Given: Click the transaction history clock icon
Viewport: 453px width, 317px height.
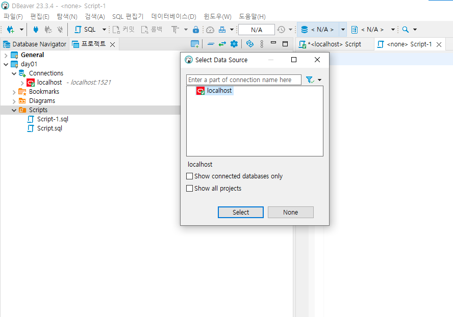Looking at the screenshot, I should coord(281,30).
